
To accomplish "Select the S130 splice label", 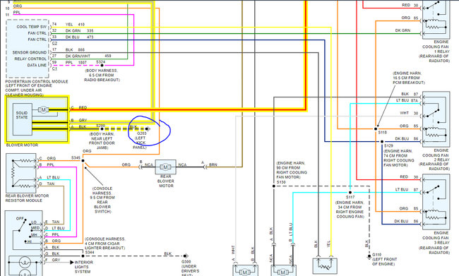I will [x=281, y=182].
